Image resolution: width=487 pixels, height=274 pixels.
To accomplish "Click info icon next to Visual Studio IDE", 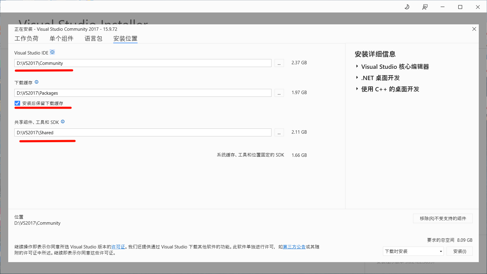I will pos(52,52).
